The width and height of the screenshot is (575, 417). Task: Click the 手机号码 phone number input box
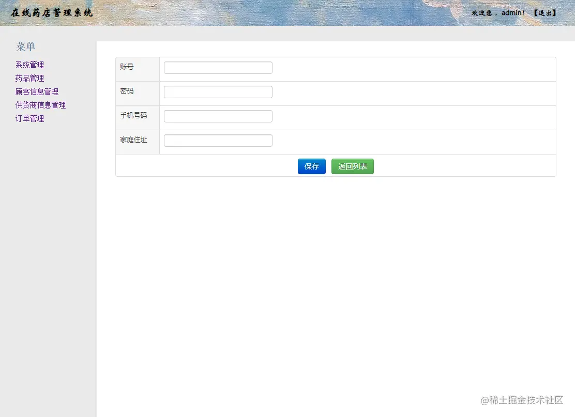(x=217, y=116)
